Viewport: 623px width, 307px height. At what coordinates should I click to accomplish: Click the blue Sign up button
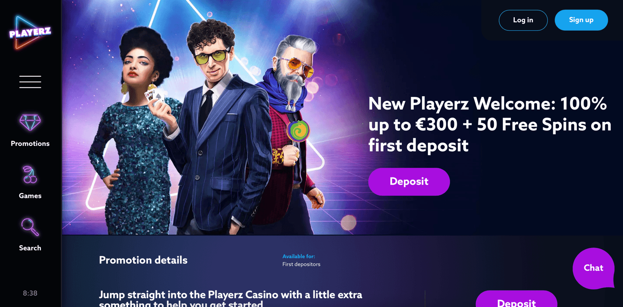click(x=581, y=20)
